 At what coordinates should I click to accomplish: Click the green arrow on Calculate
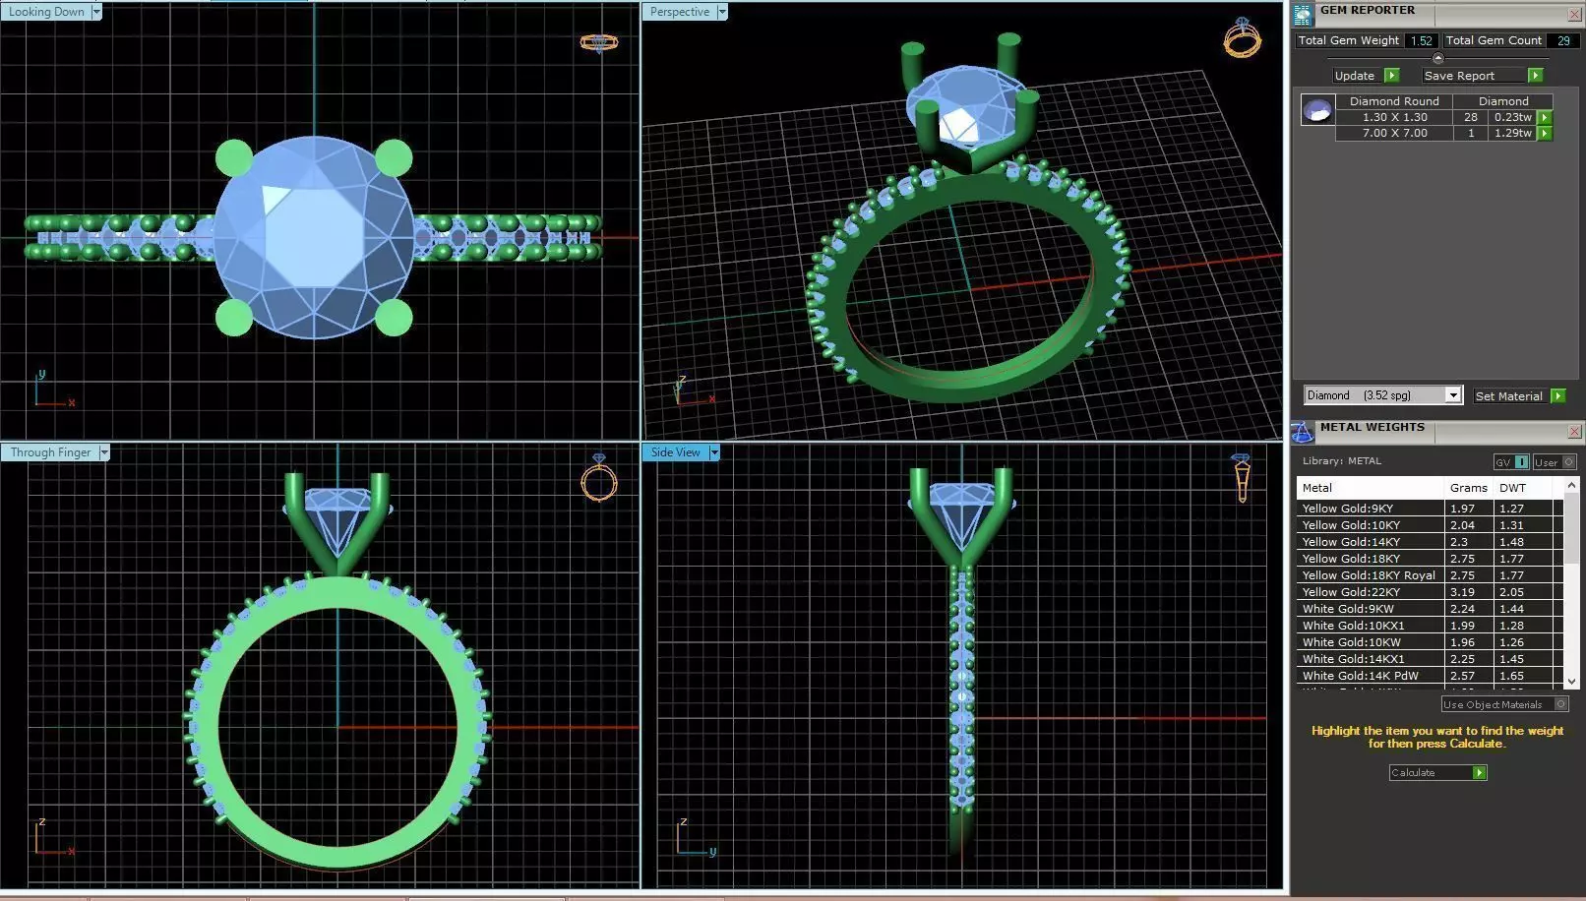[x=1479, y=773]
